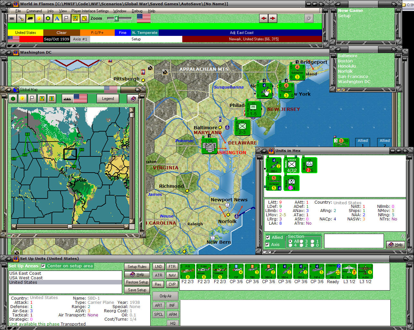Select San Francisco in the city list
The height and width of the screenshot is (330, 414).
353,77
